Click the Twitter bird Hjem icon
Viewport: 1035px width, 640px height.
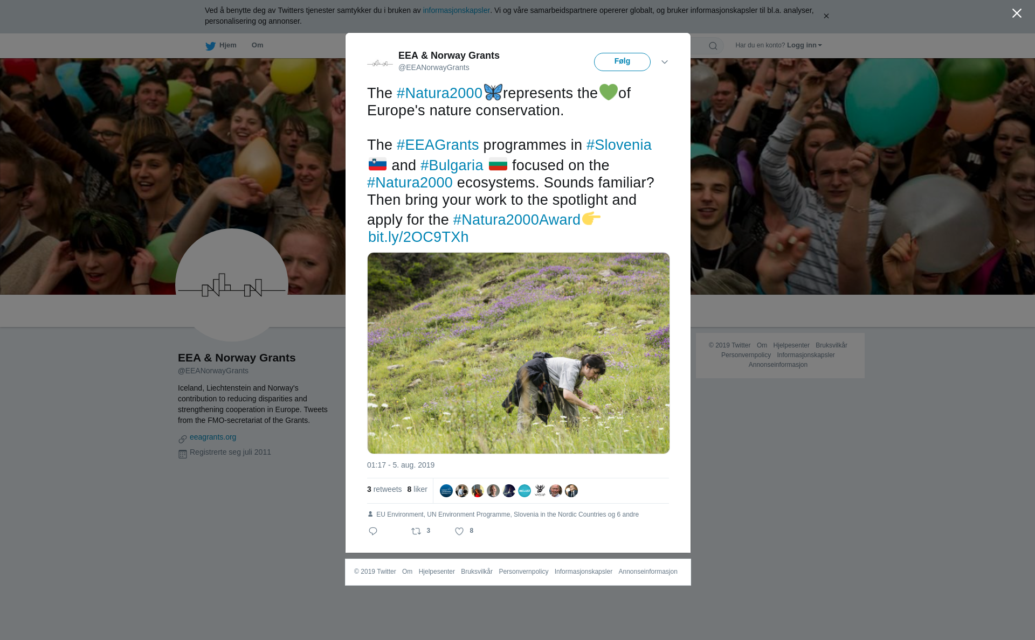click(210, 46)
